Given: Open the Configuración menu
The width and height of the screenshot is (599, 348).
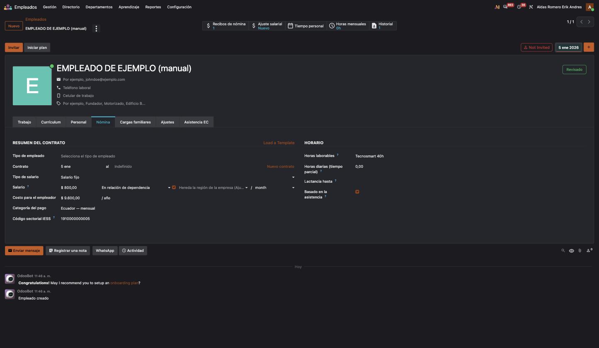Looking at the screenshot, I should [179, 7].
